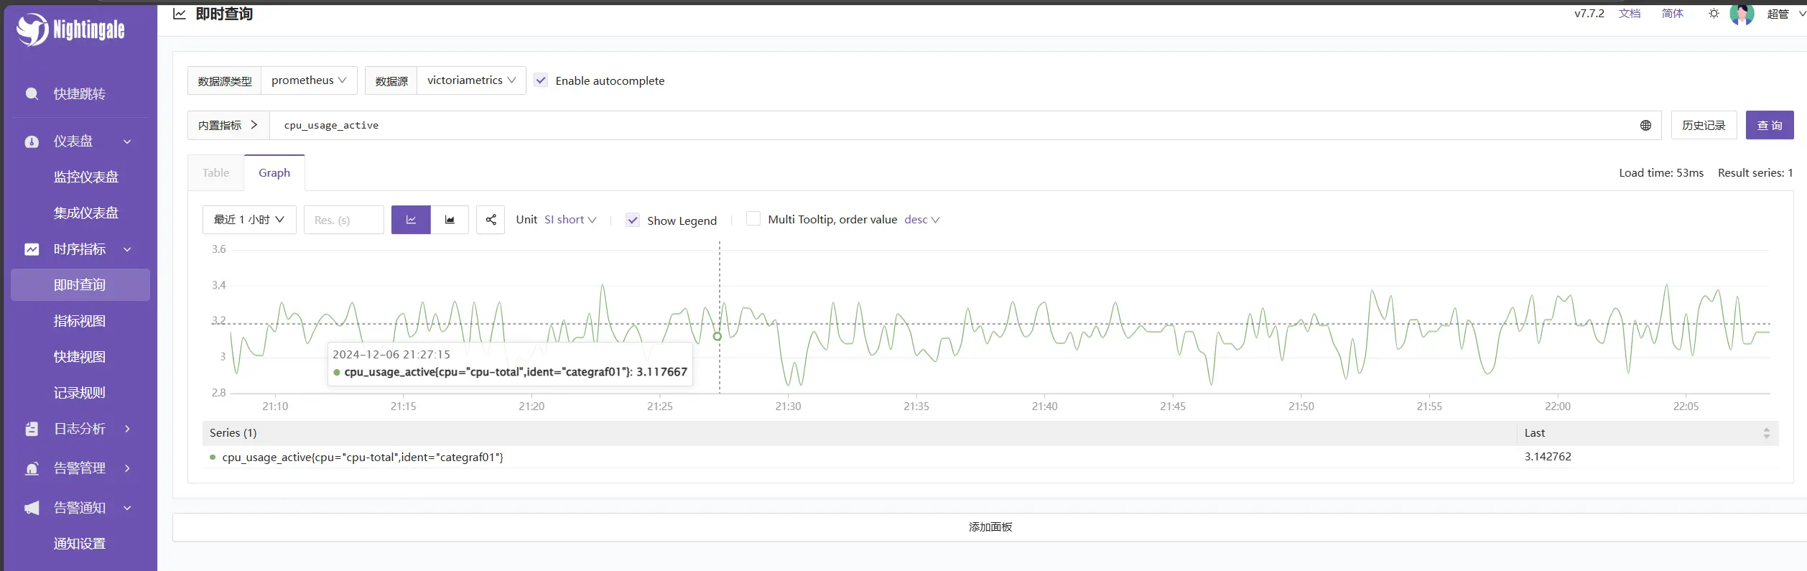This screenshot has width=1807, height=571.
Task: Click the Res. (s) input field
Action: [x=343, y=220]
